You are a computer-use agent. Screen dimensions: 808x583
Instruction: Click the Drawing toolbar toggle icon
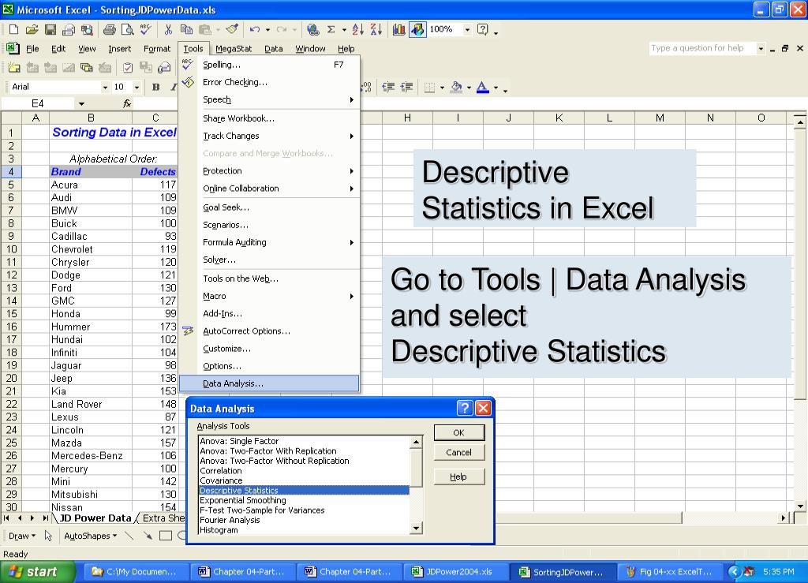tap(417, 29)
